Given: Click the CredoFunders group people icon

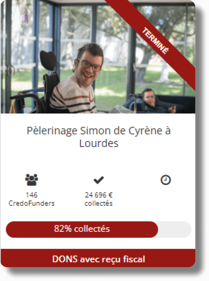Looking at the screenshot, I should pyautogui.click(x=32, y=179).
